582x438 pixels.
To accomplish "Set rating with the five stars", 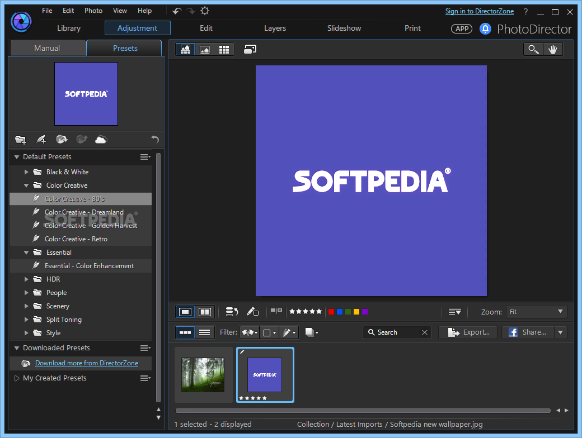I will click(x=306, y=312).
